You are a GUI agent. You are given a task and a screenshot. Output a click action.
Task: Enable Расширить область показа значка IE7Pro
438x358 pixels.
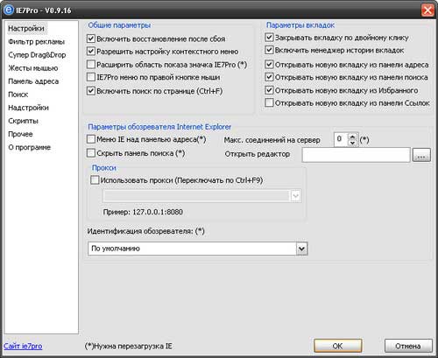coord(91,64)
